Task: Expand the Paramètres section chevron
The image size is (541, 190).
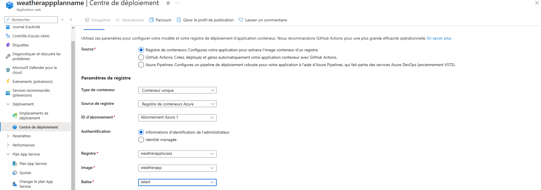Action: click(8, 136)
